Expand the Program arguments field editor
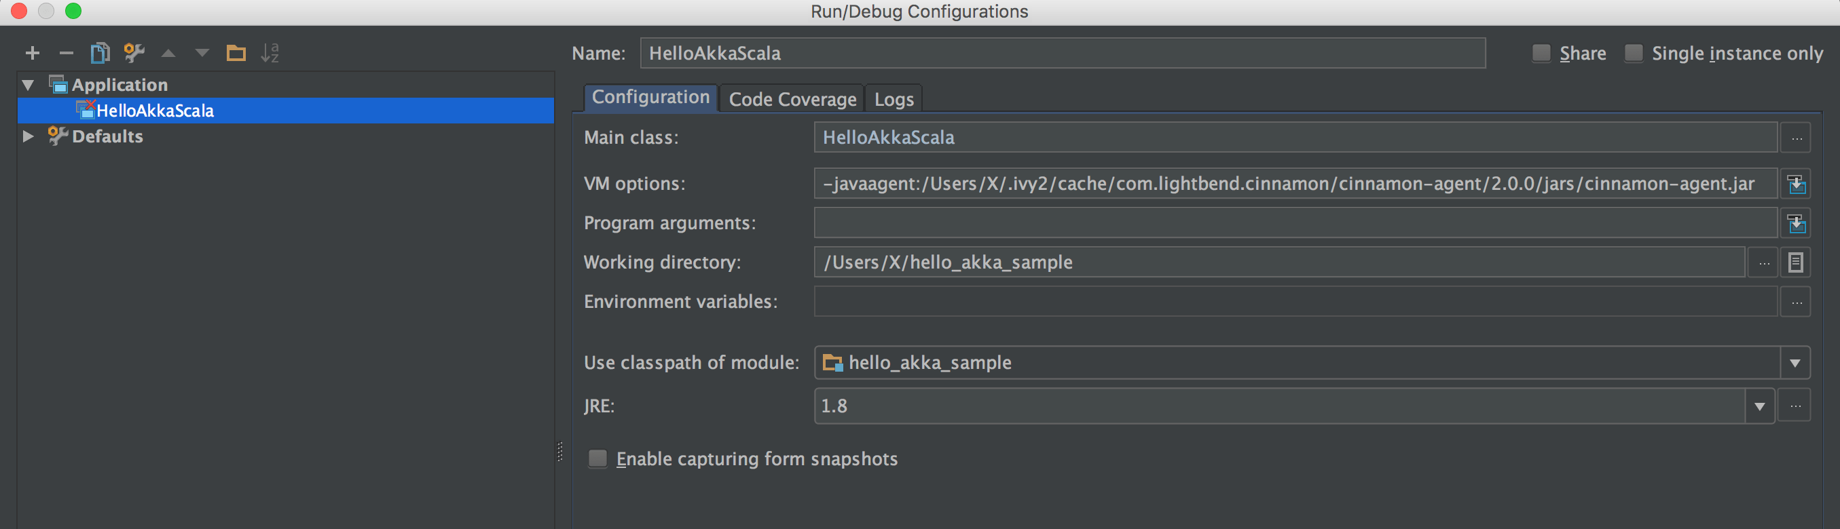 [1796, 223]
